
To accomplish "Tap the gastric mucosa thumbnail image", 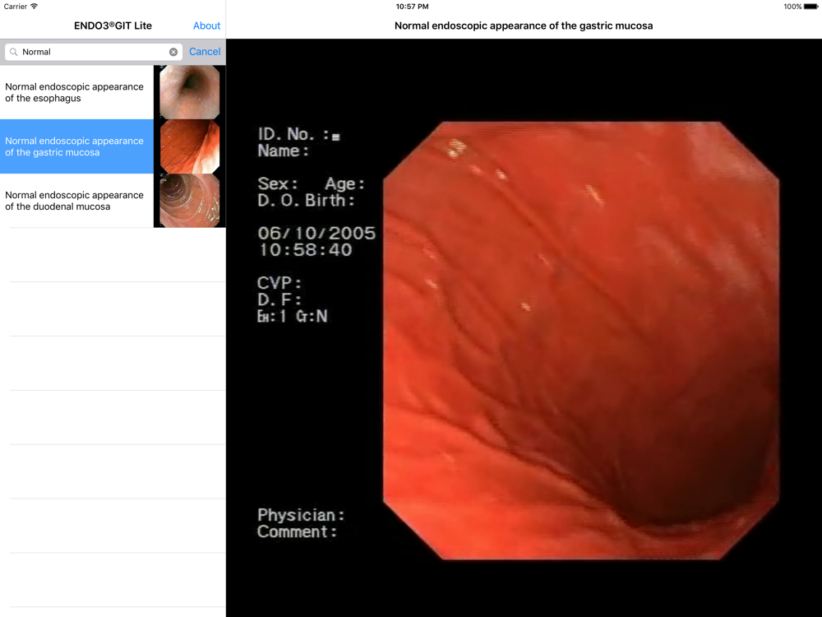I will [189, 146].
